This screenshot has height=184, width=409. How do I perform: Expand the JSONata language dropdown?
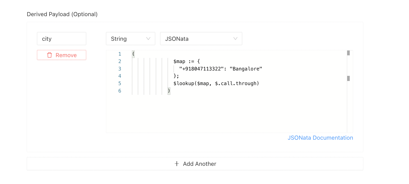click(201, 39)
